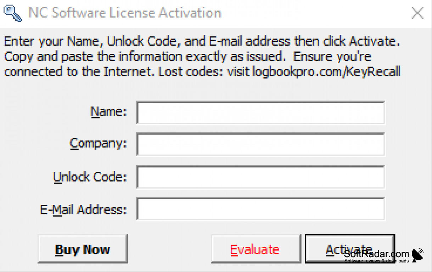The width and height of the screenshot is (432, 272).
Task: Click the Name: label
Action: point(109,112)
